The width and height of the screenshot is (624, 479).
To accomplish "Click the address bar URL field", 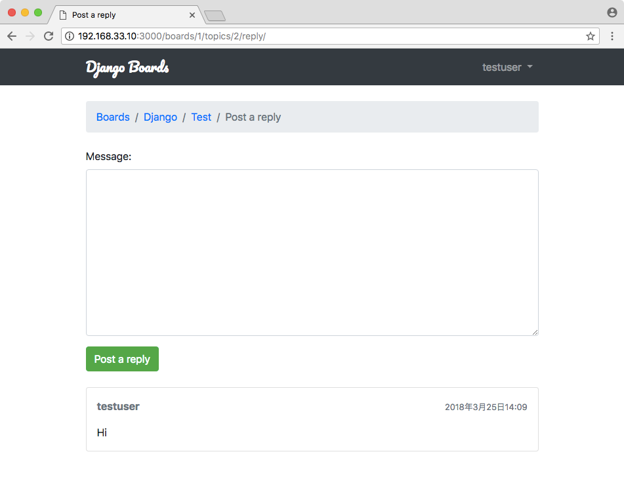I will coord(330,36).
